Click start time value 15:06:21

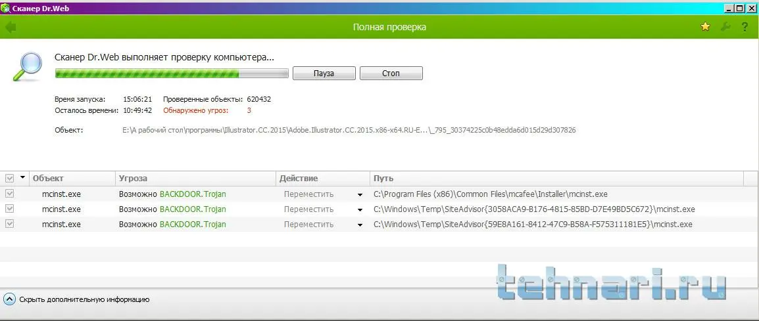pyautogui.click(x=137, y=99)
